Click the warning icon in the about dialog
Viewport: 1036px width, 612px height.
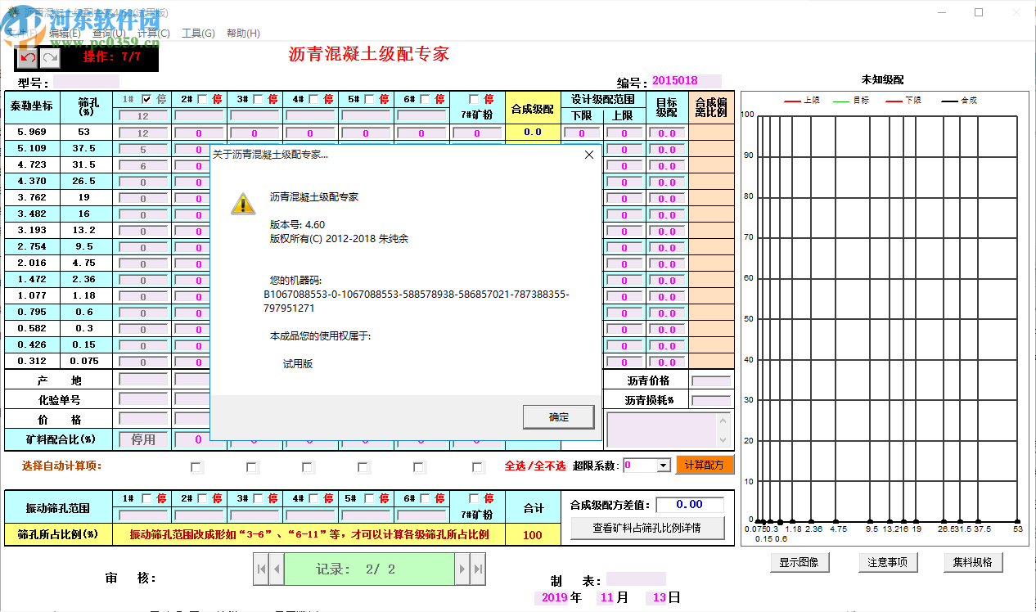(x=242, y=203)
